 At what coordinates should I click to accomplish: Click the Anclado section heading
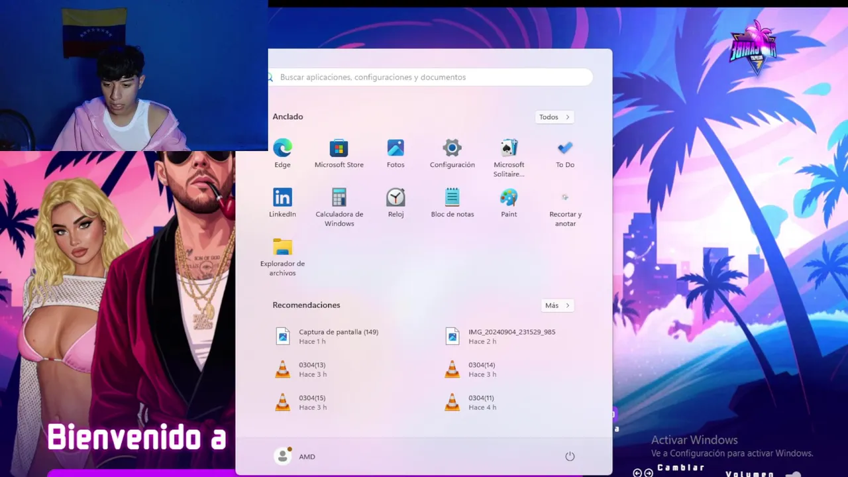(x=288, y=117)
